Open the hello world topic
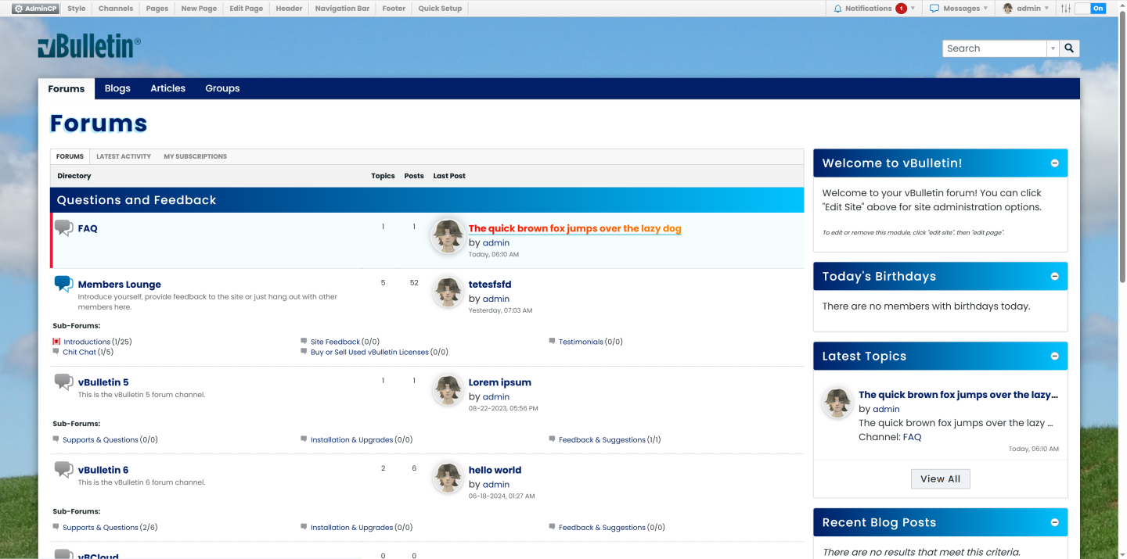Screen dimensions: 1127x559 tap(495, 470)
